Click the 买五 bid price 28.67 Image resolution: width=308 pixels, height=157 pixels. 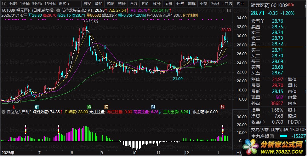(277, 73)
